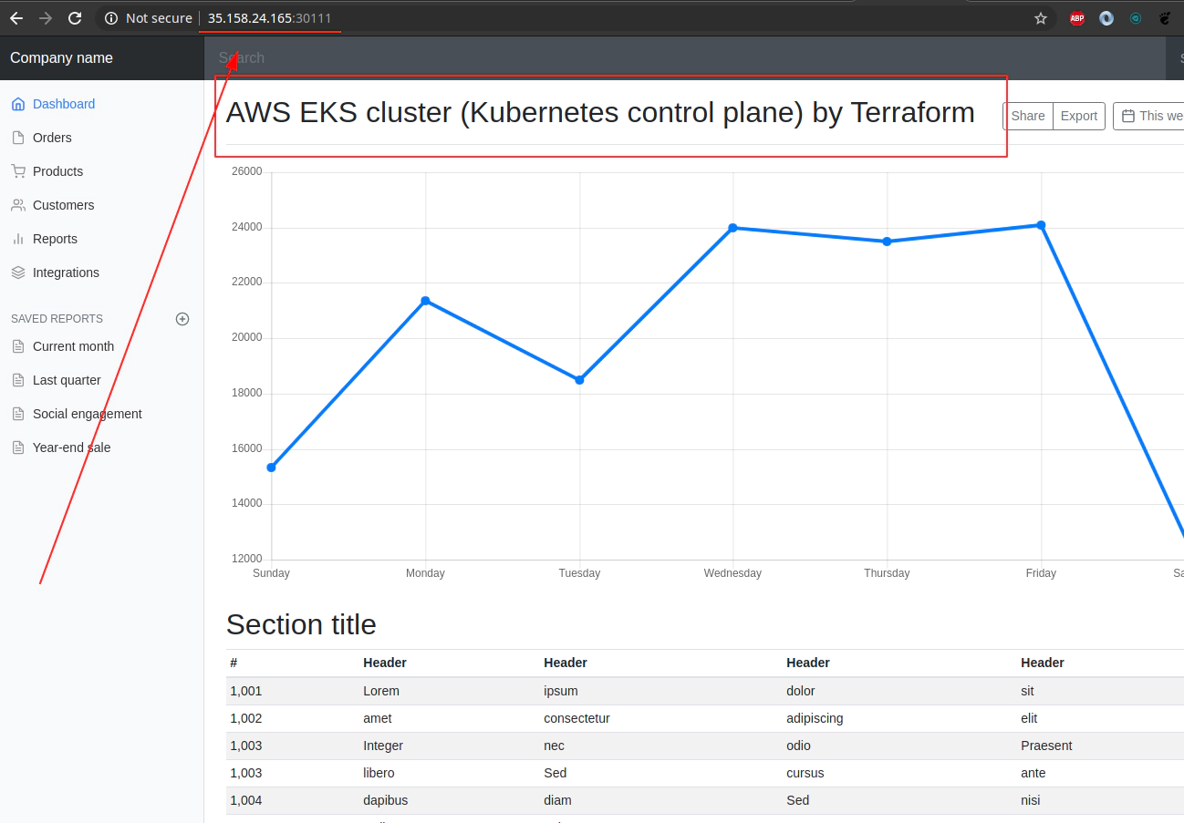
Task: Click the Dashboard home icon in sidebar
Action: (x=18, y=104)
